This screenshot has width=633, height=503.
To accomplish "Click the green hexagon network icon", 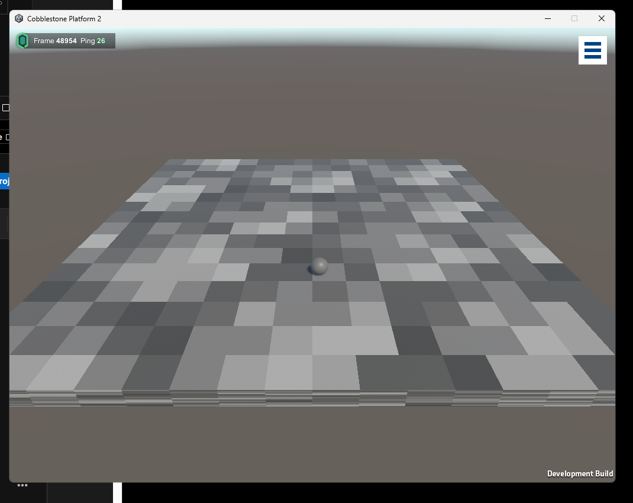I will [x=23, y=41].
